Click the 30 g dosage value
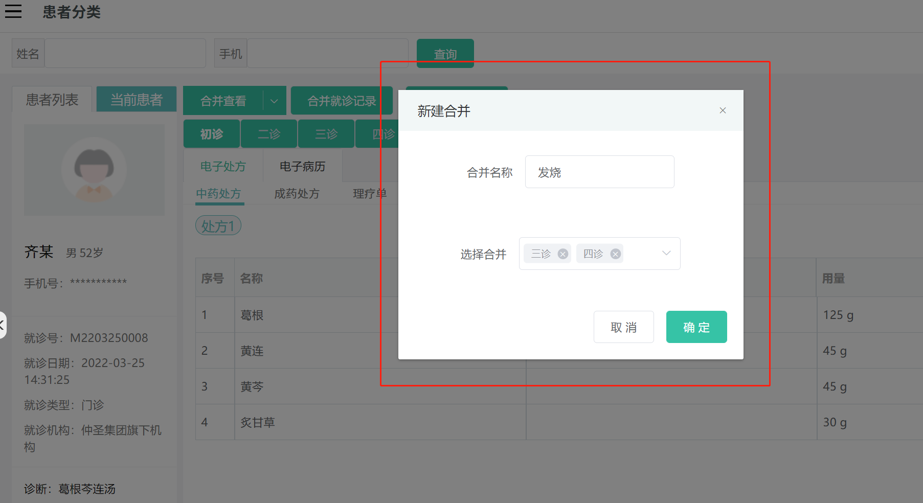Viewport: 923px width, 503px height. coord(835,422)
